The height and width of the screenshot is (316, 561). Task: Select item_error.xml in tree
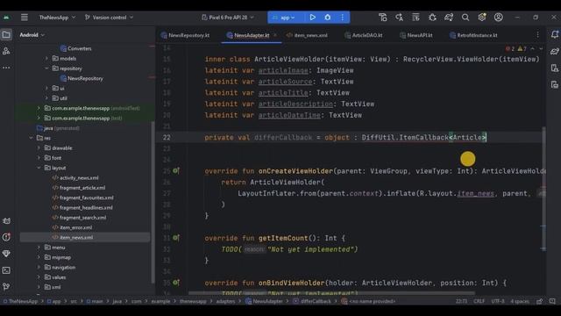(72, 227)
